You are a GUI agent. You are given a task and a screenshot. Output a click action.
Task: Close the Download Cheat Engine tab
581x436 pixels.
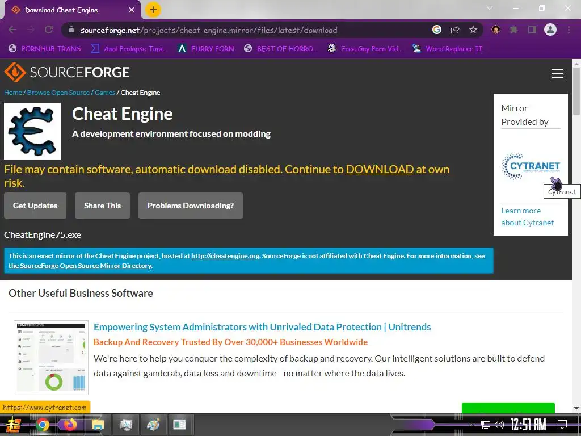(x=132, y=10)
